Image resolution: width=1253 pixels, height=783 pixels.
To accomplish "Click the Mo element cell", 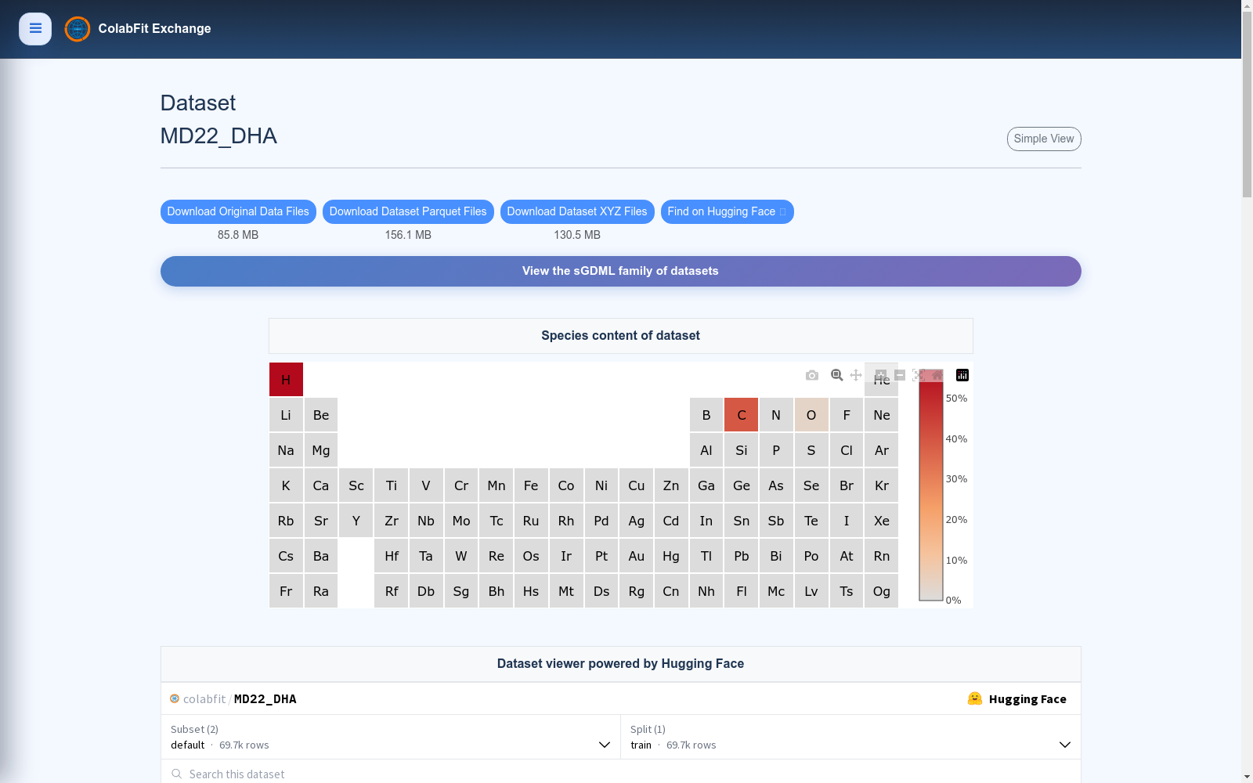I will click(461, 521).
